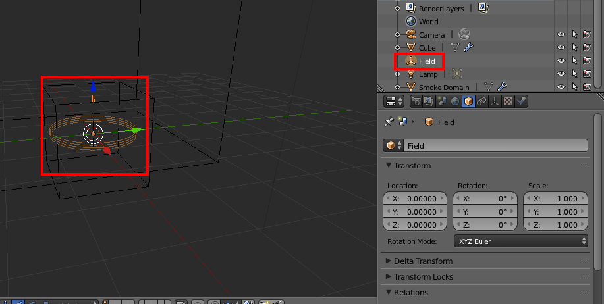Click the render layer data icon after RenderLayers

[483, 8]
